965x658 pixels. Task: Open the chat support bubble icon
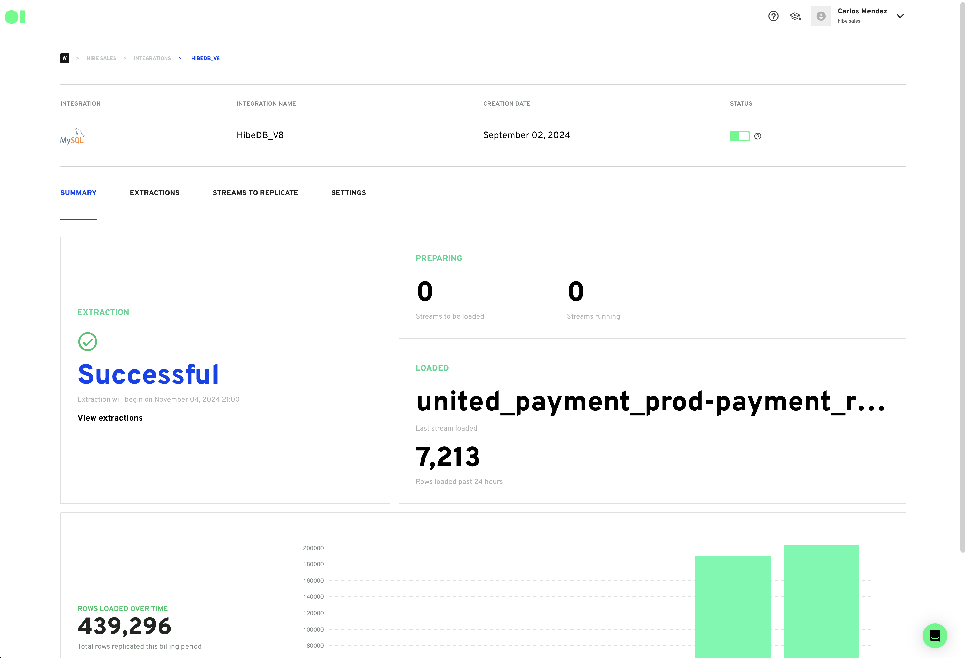tap(935, 635)
